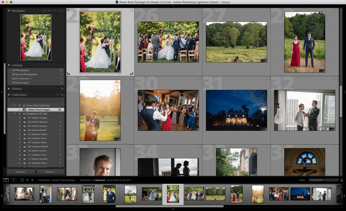Click the Import button
Screen dimensions: 346x211
(x=18, y=171)
